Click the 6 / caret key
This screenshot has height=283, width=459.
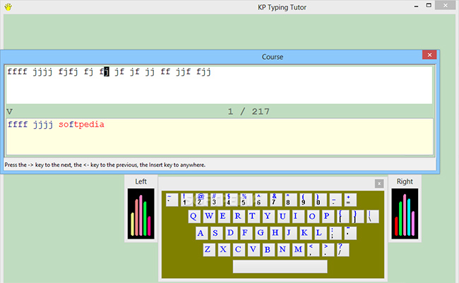[261, 200]
